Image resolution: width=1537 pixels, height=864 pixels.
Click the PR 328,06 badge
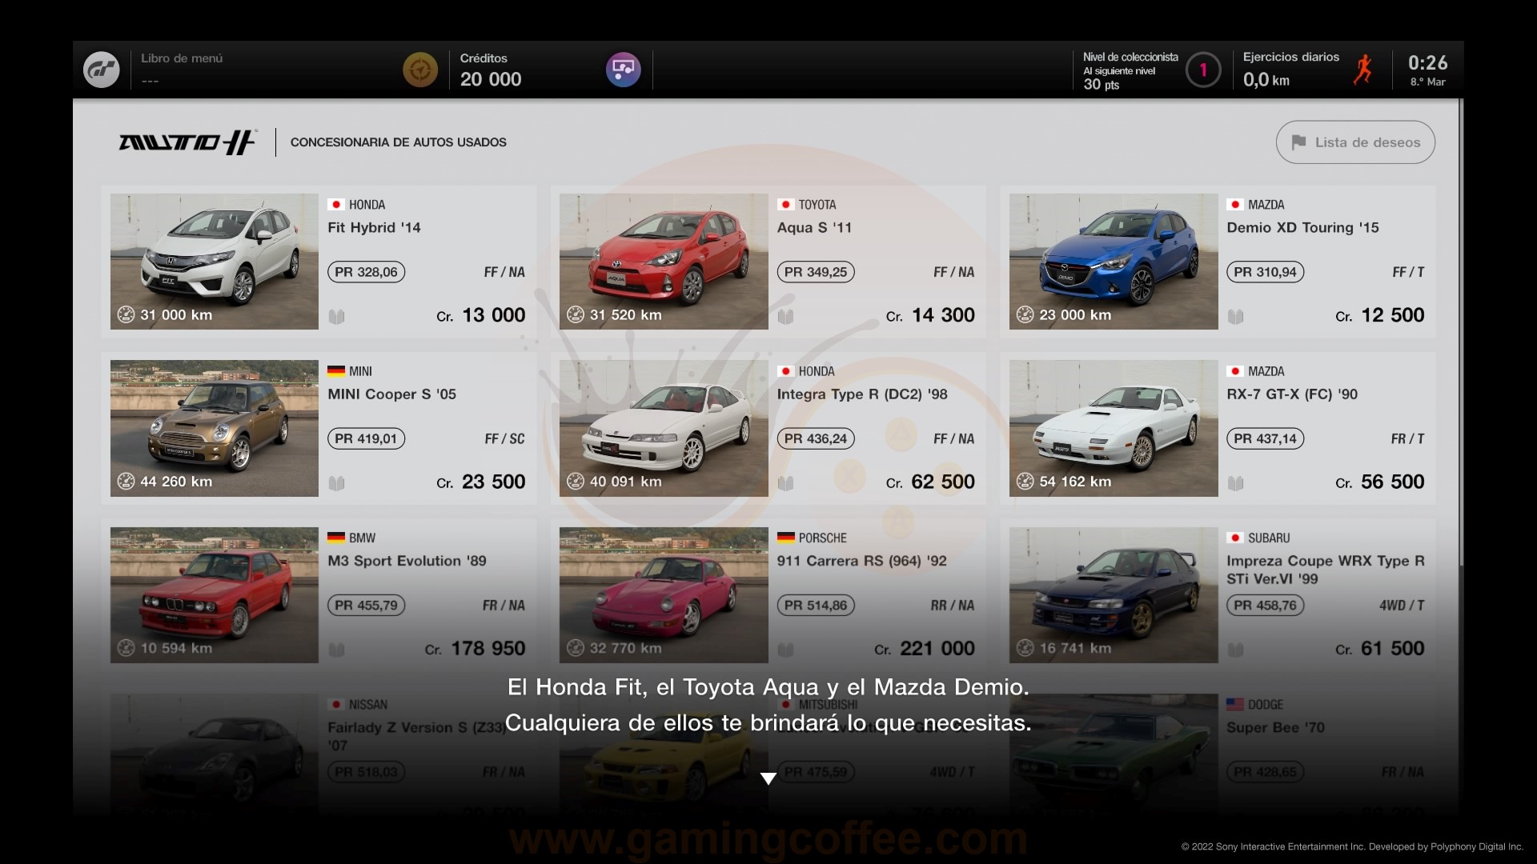(x=366, y=272)
